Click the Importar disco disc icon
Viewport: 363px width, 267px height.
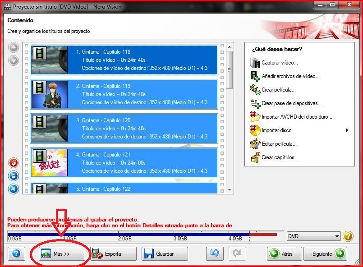(255, 130)
